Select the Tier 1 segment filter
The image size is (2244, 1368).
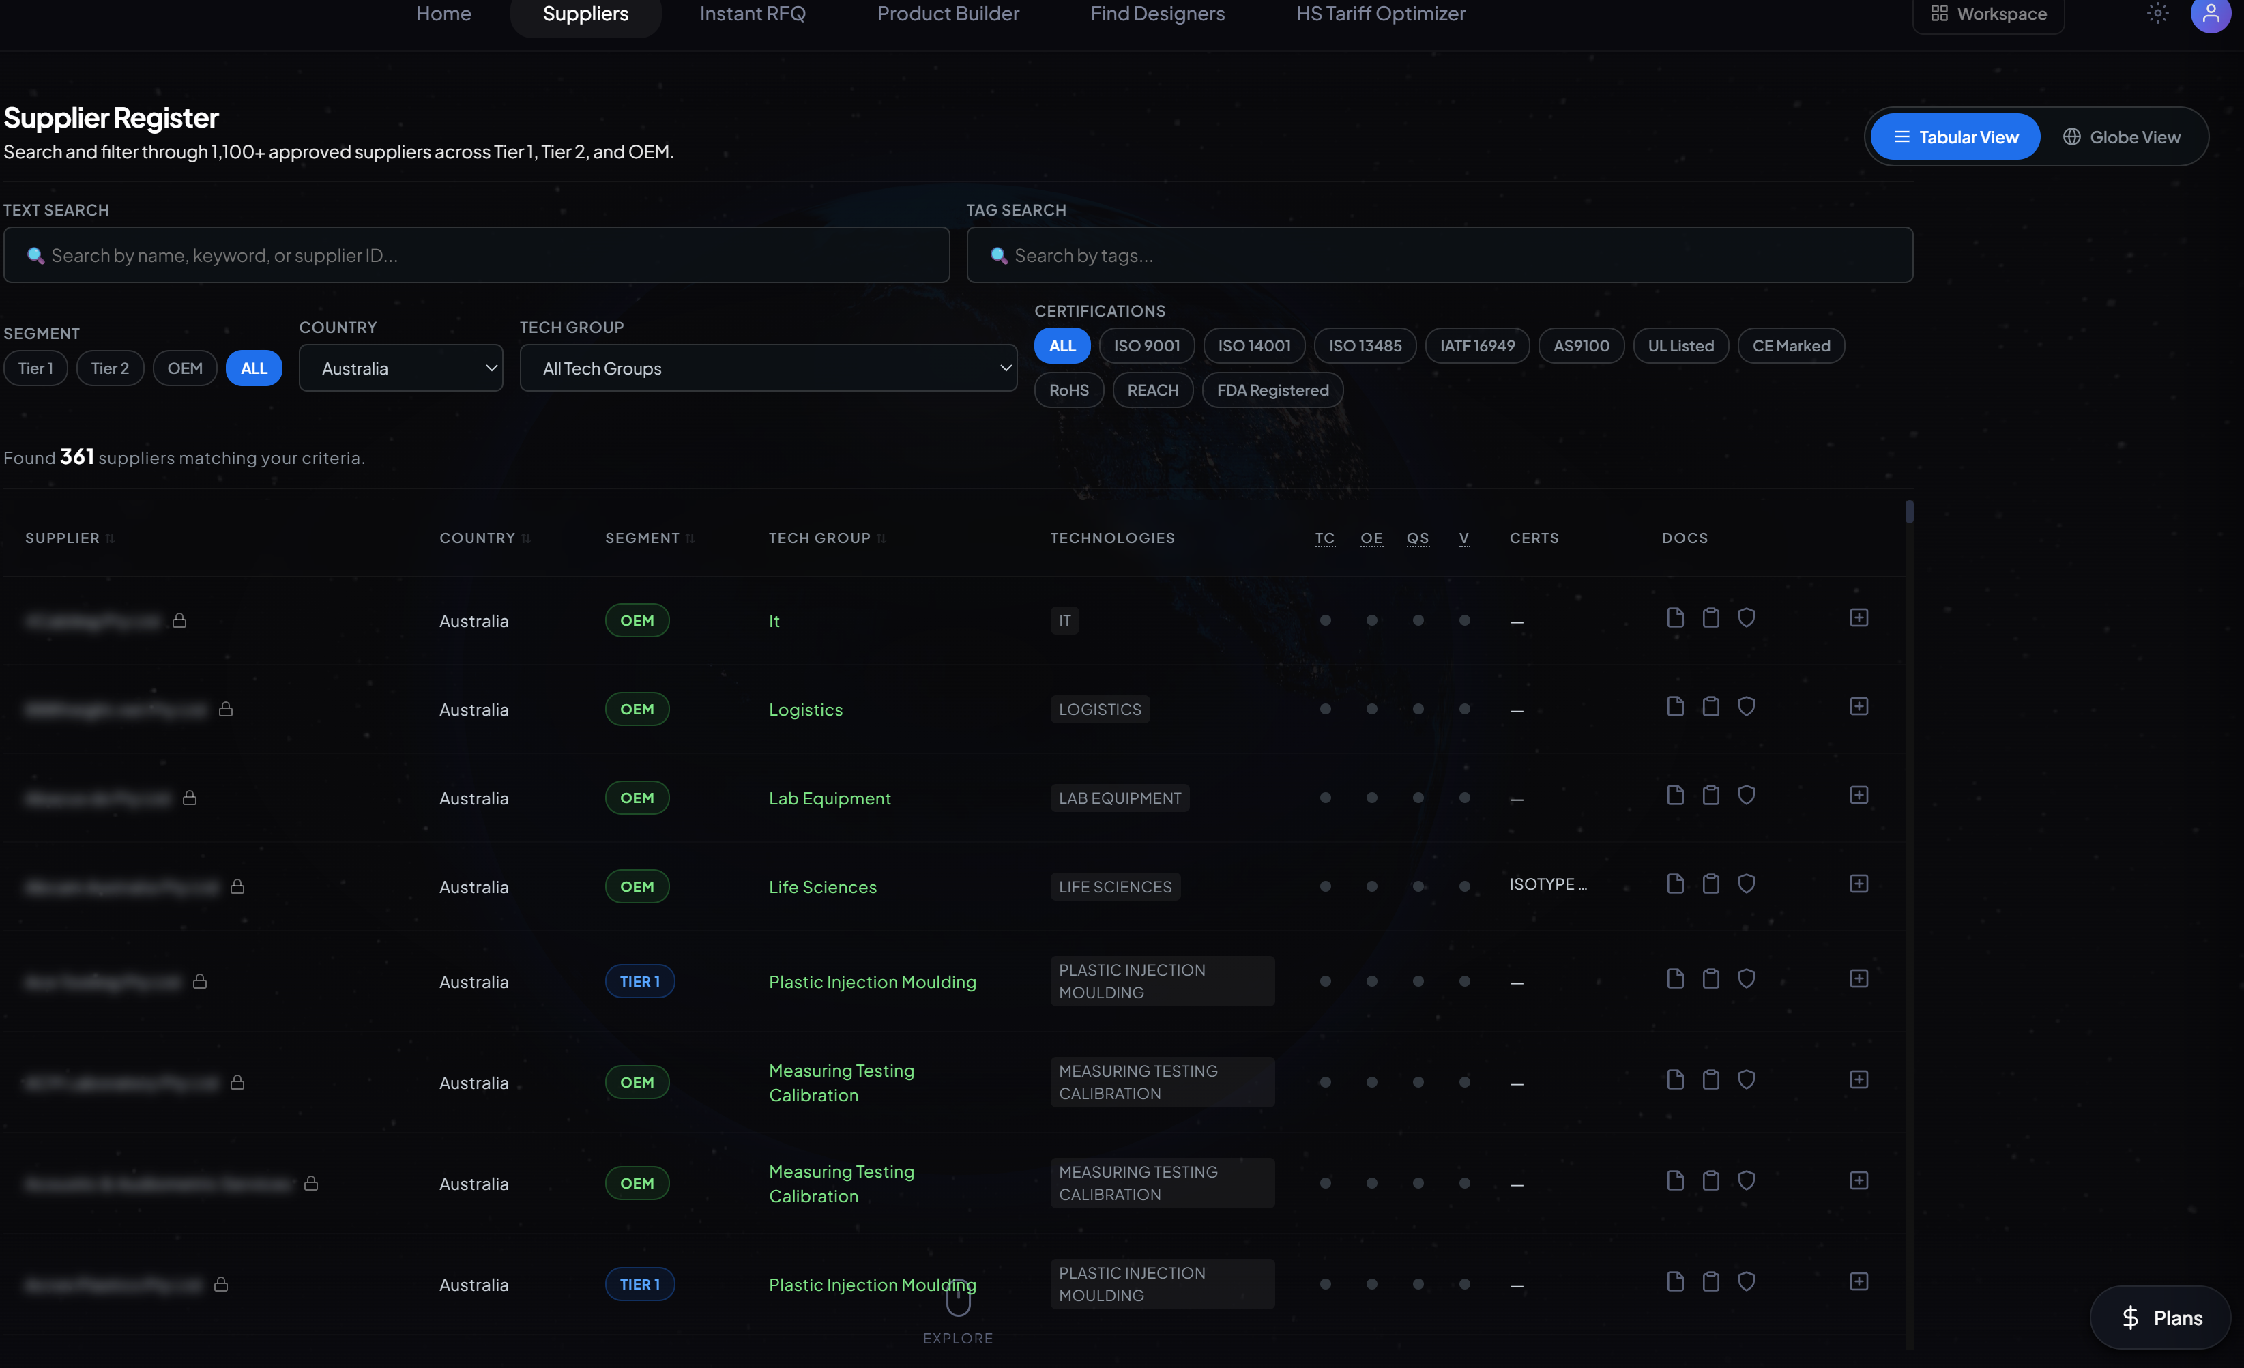point(35,368)
